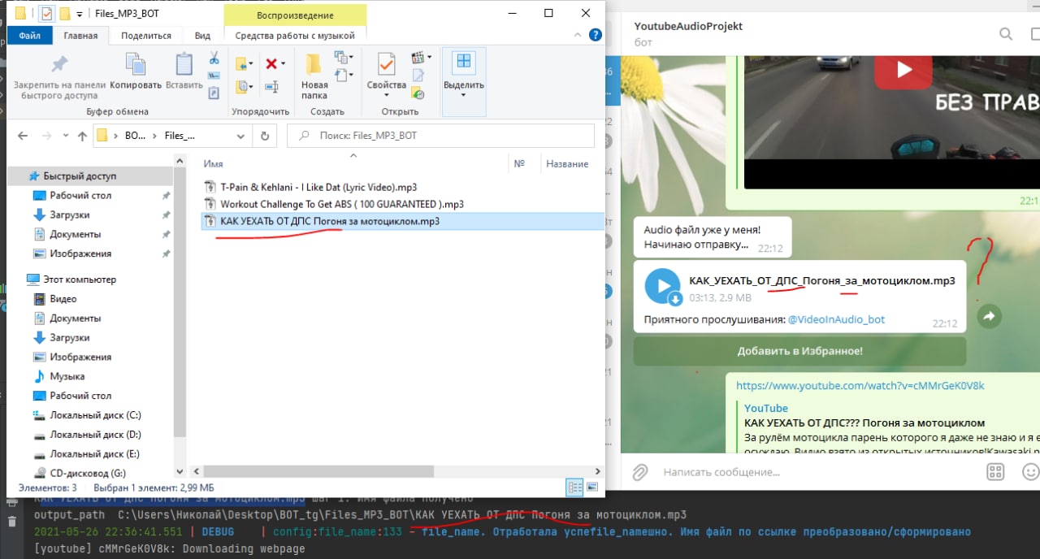Screen dimensions: 1040x559
Task: Click New folder icon in title bar toolbar
Action: [x=63, y=14]
